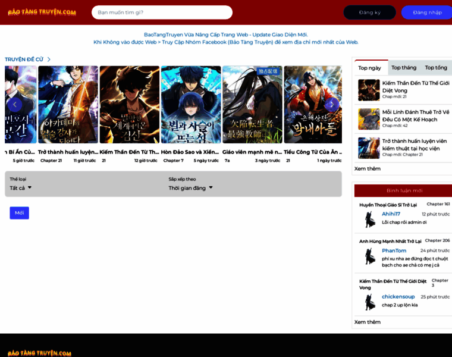Open chickensoup commenter avatar
Viewport: 452px width, 357px height.
click(370, 302)
